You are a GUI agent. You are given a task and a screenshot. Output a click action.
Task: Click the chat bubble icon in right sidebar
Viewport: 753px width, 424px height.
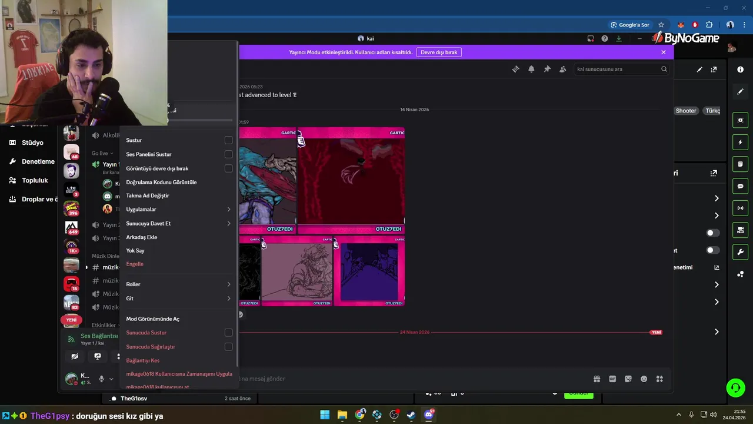point(740,186)
